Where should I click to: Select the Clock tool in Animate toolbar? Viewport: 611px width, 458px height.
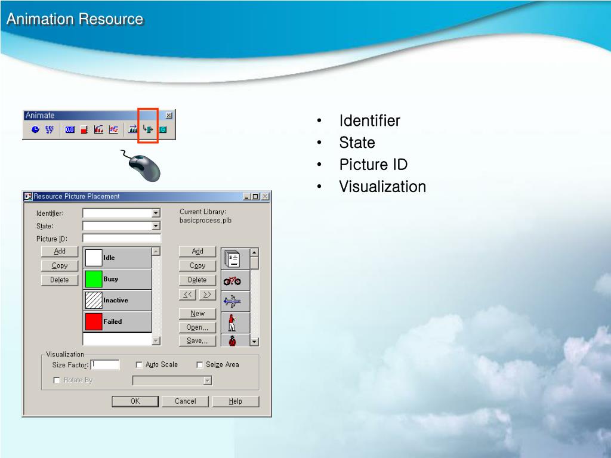pos(35,129)
